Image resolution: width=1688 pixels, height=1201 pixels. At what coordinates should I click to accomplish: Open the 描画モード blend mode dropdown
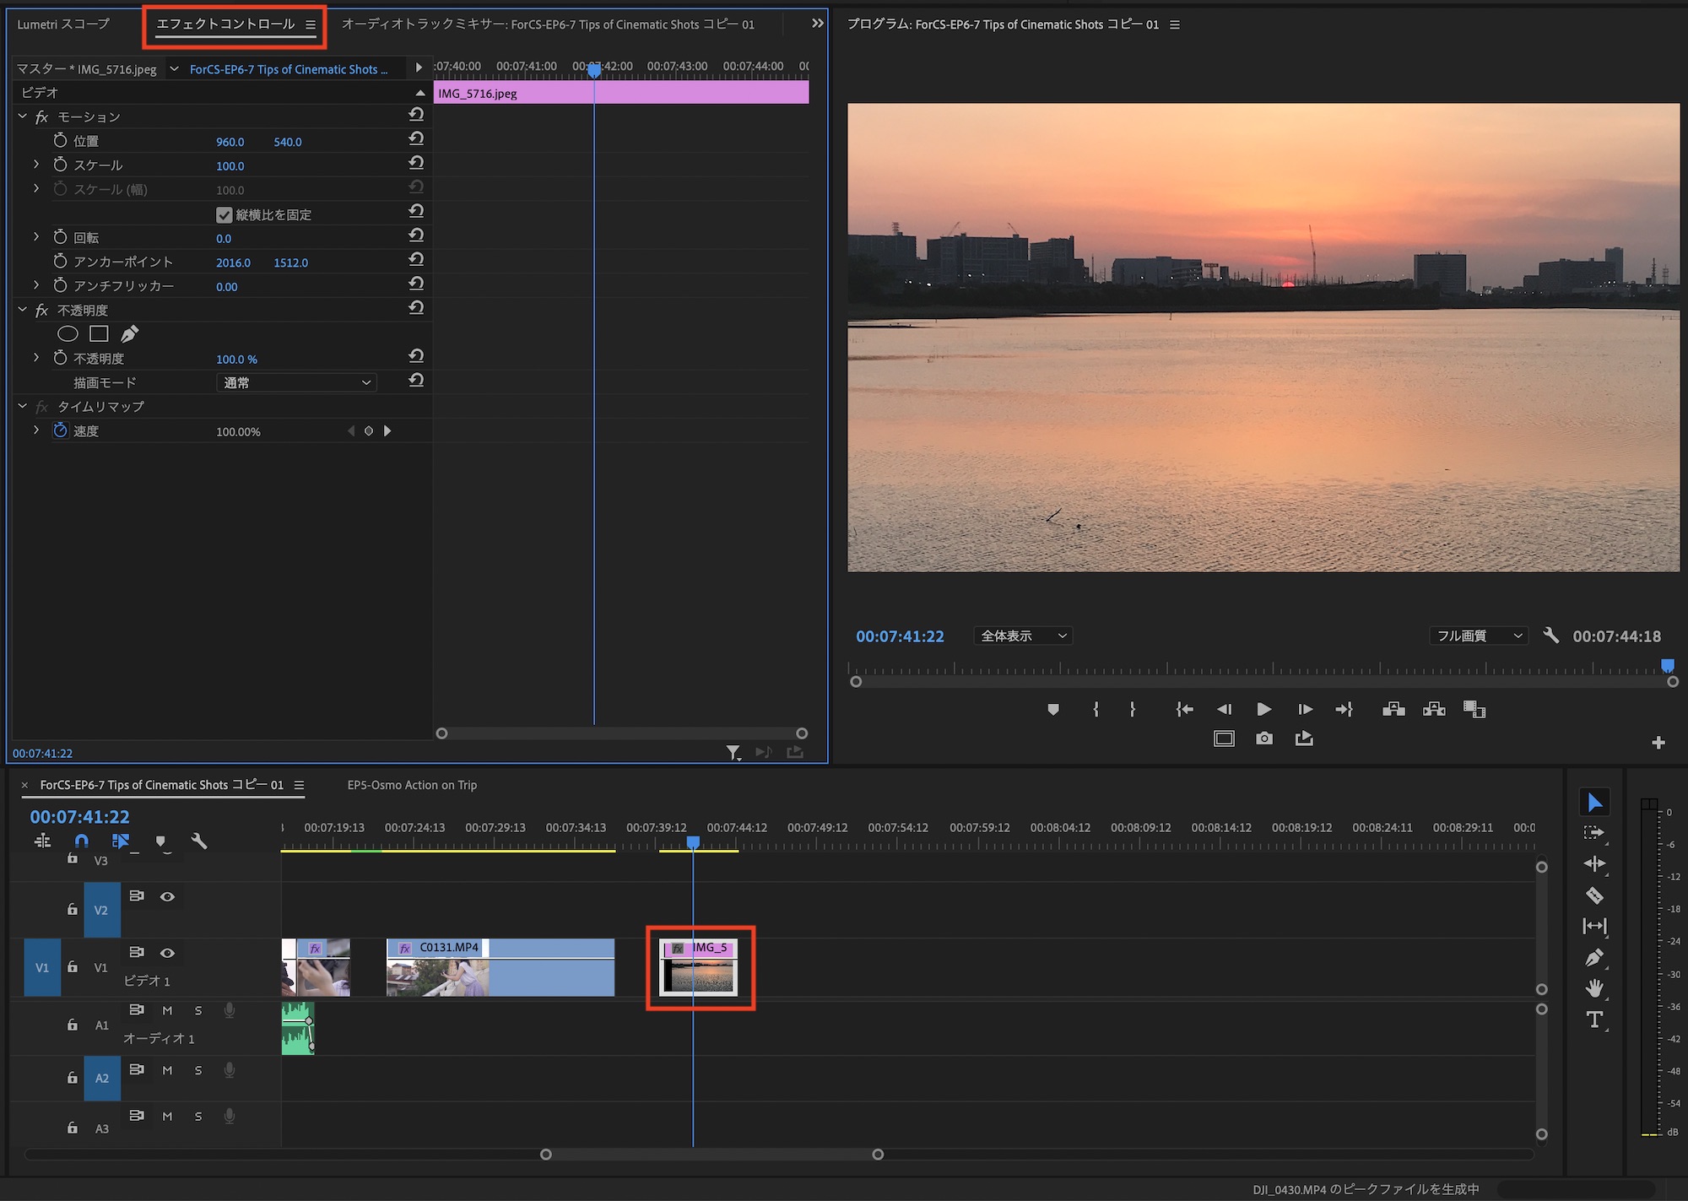click(x=295, y=382)
